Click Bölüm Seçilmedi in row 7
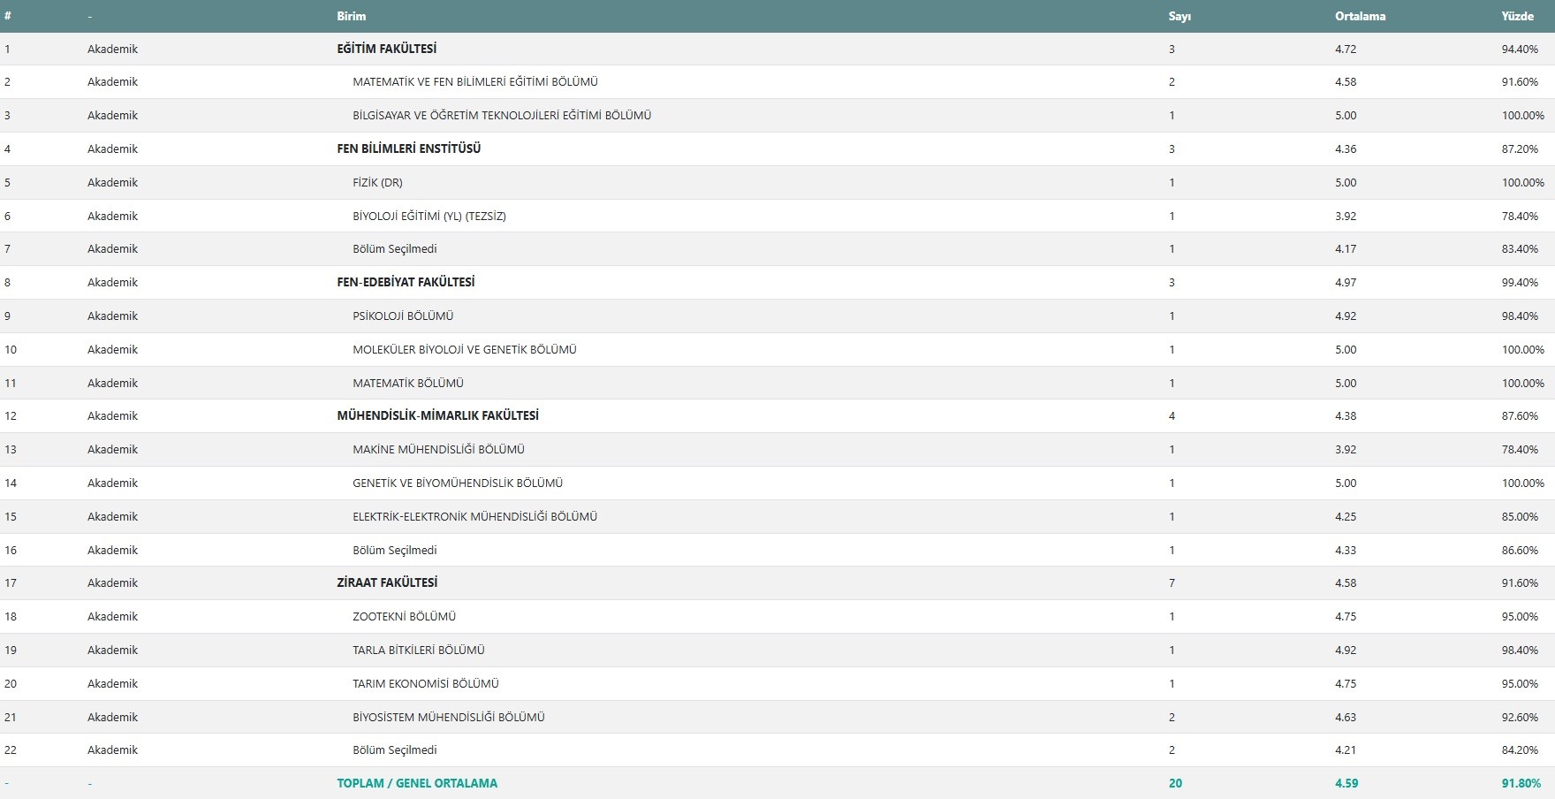 pos(394,248)
